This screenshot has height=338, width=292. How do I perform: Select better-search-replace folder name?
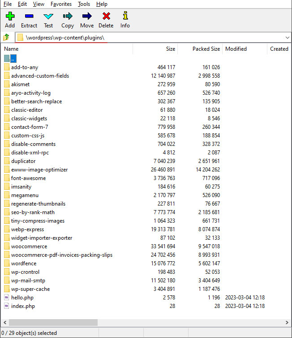[x=37, y=101]
